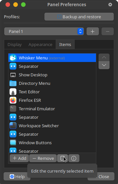Select the Directory Menu list entry

52,83
